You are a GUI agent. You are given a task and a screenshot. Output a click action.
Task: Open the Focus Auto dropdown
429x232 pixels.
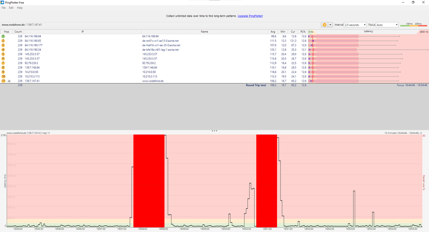(x=387, y=24)
